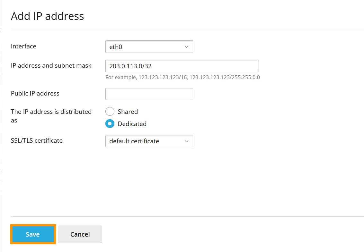
Task: Click the highlighted orange Save control
Action: pyautogui.click(x=33, y=234)
